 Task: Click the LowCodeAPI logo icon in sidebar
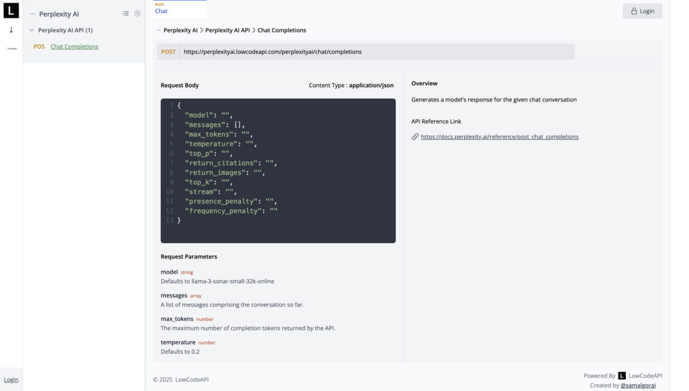11,11
